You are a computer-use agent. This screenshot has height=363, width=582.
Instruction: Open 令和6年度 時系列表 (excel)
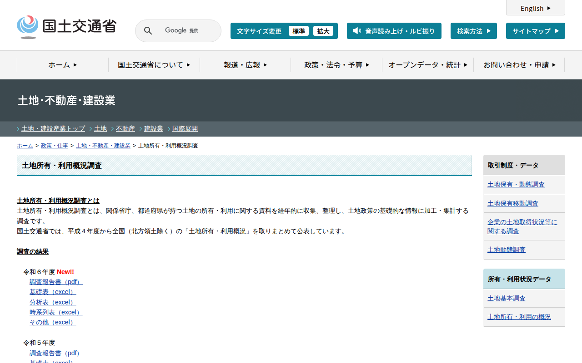point(56,312)
